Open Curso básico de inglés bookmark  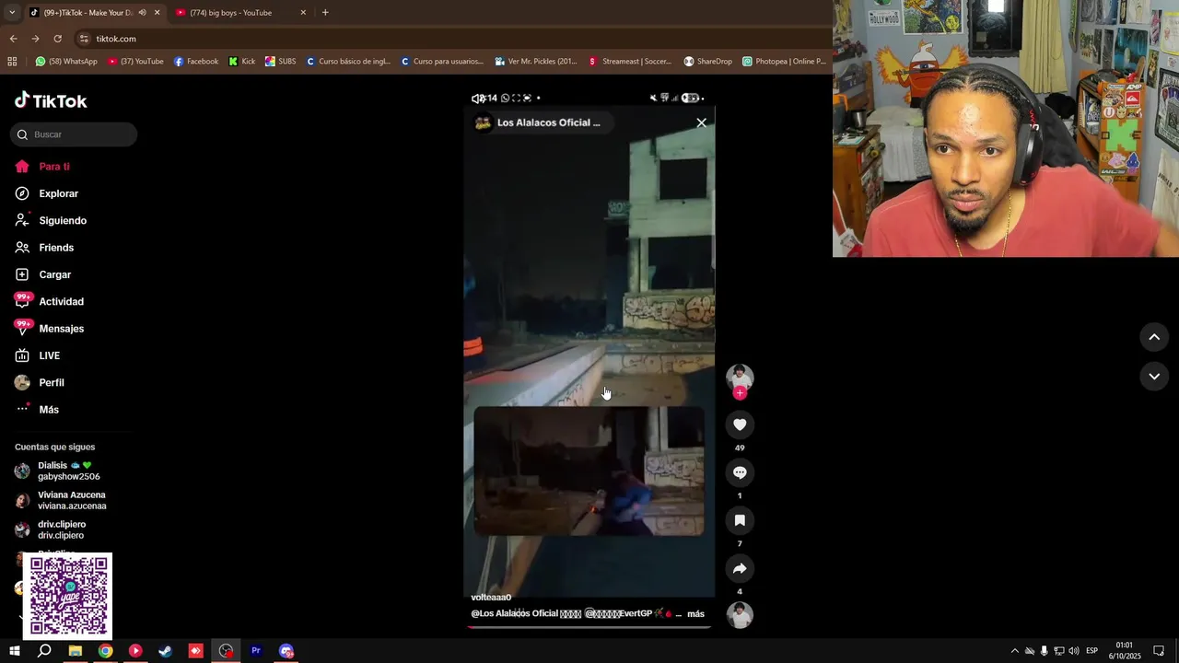pyautogui.click(x=349, y=62)
